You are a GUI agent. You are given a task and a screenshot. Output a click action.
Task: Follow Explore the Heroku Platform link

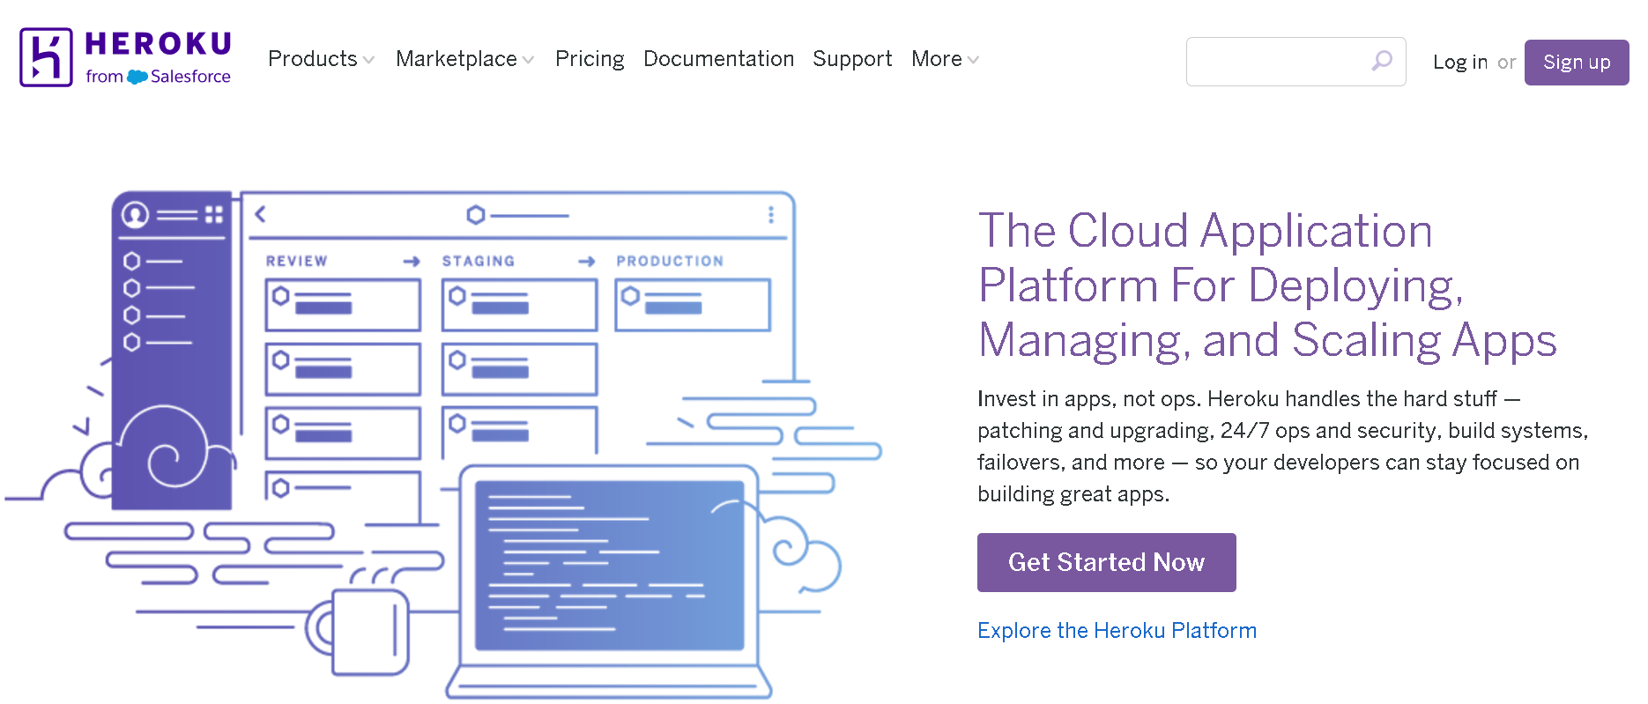tap(1117, 631)
